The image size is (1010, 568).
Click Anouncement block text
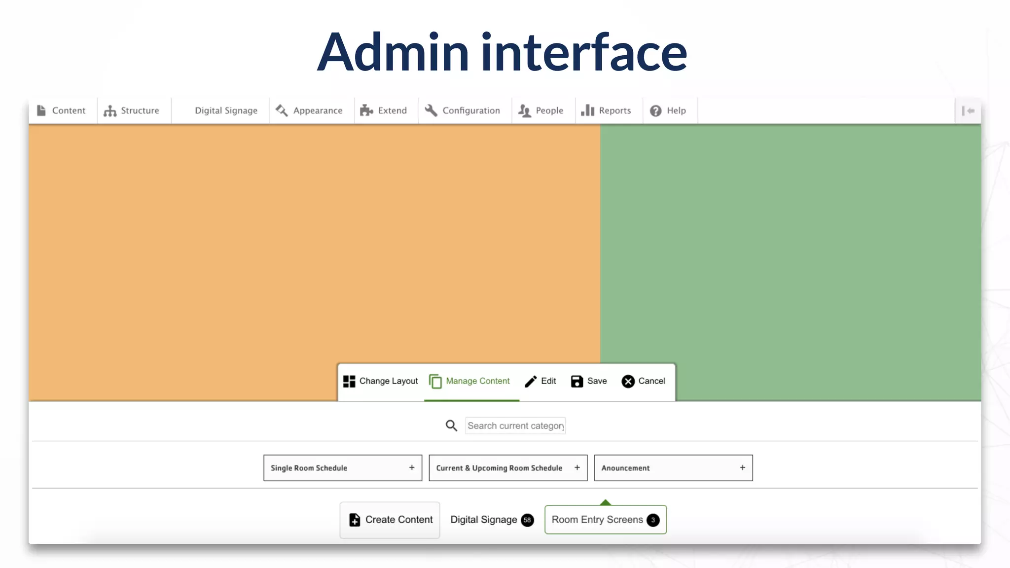click(x=625, y=468)
